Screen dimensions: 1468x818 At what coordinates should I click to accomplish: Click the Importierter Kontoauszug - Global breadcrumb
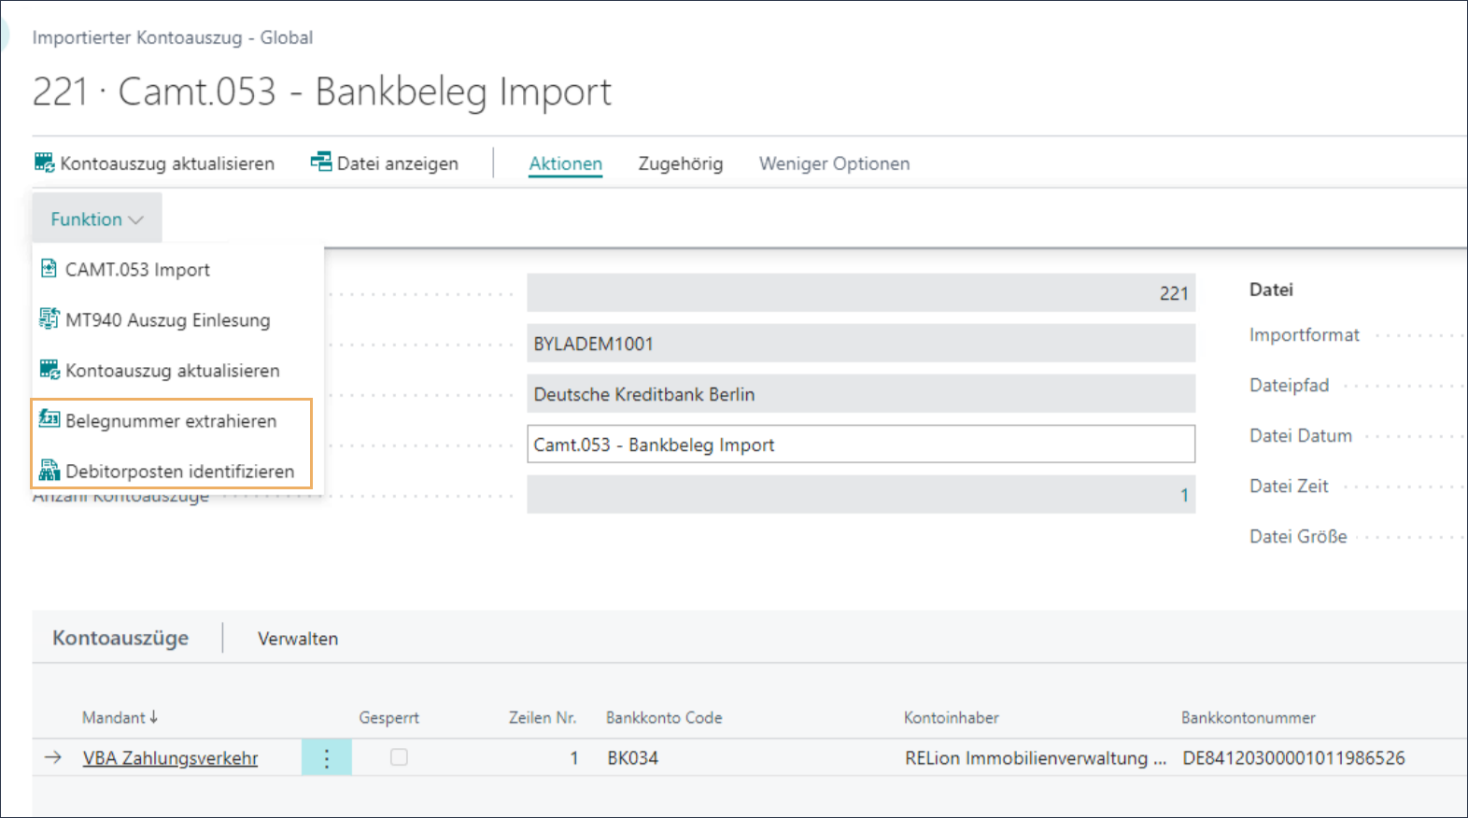[x=173, y=37]
